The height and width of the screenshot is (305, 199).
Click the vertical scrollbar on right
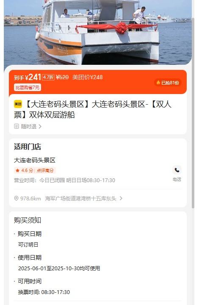tap(193, 113)
